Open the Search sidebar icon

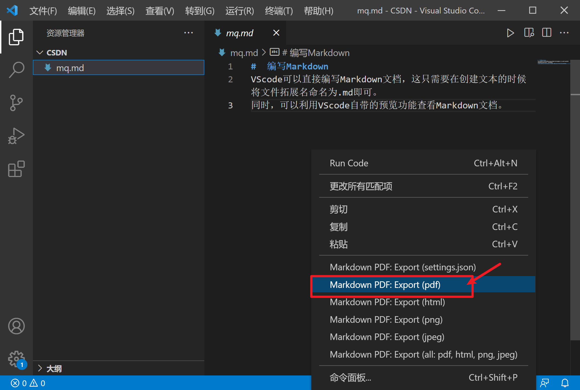click(16, 69)
